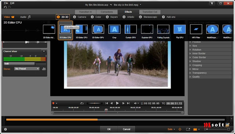Click the detach preview window icon
The image size is (235, 134).
pyautogui.click(x=188, y=129)
